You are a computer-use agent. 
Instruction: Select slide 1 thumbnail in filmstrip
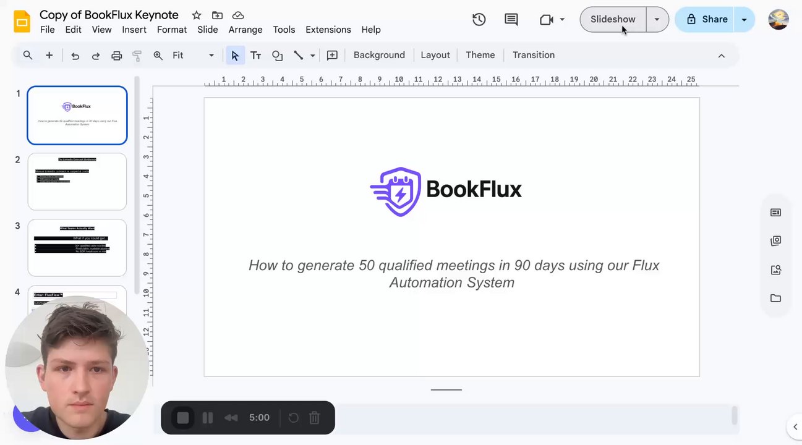click(77, 116)
